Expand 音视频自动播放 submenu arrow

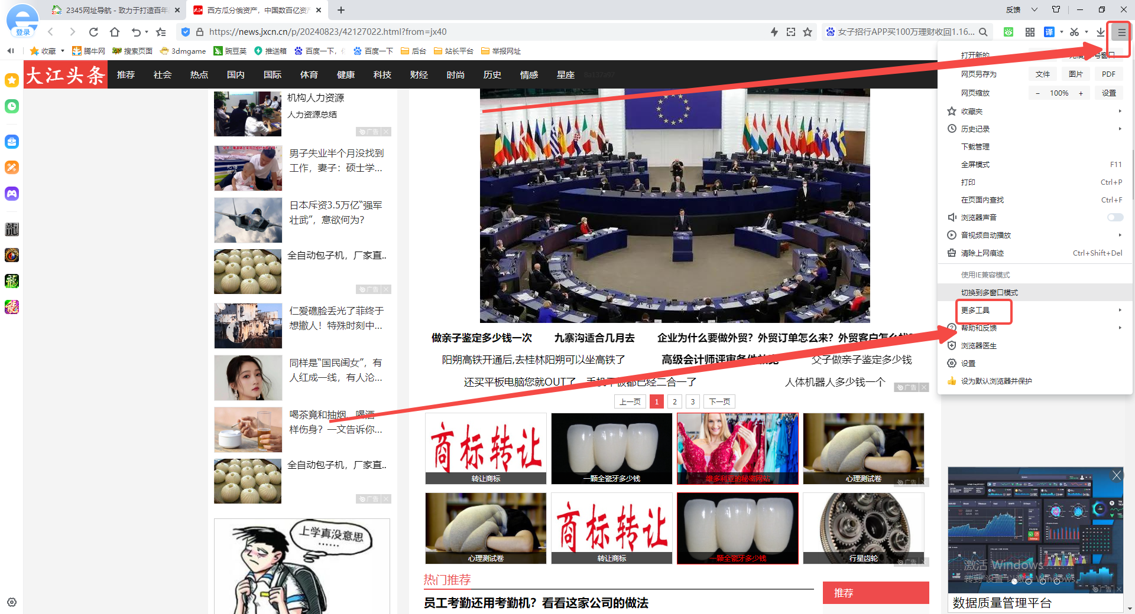pos(1120,235)
